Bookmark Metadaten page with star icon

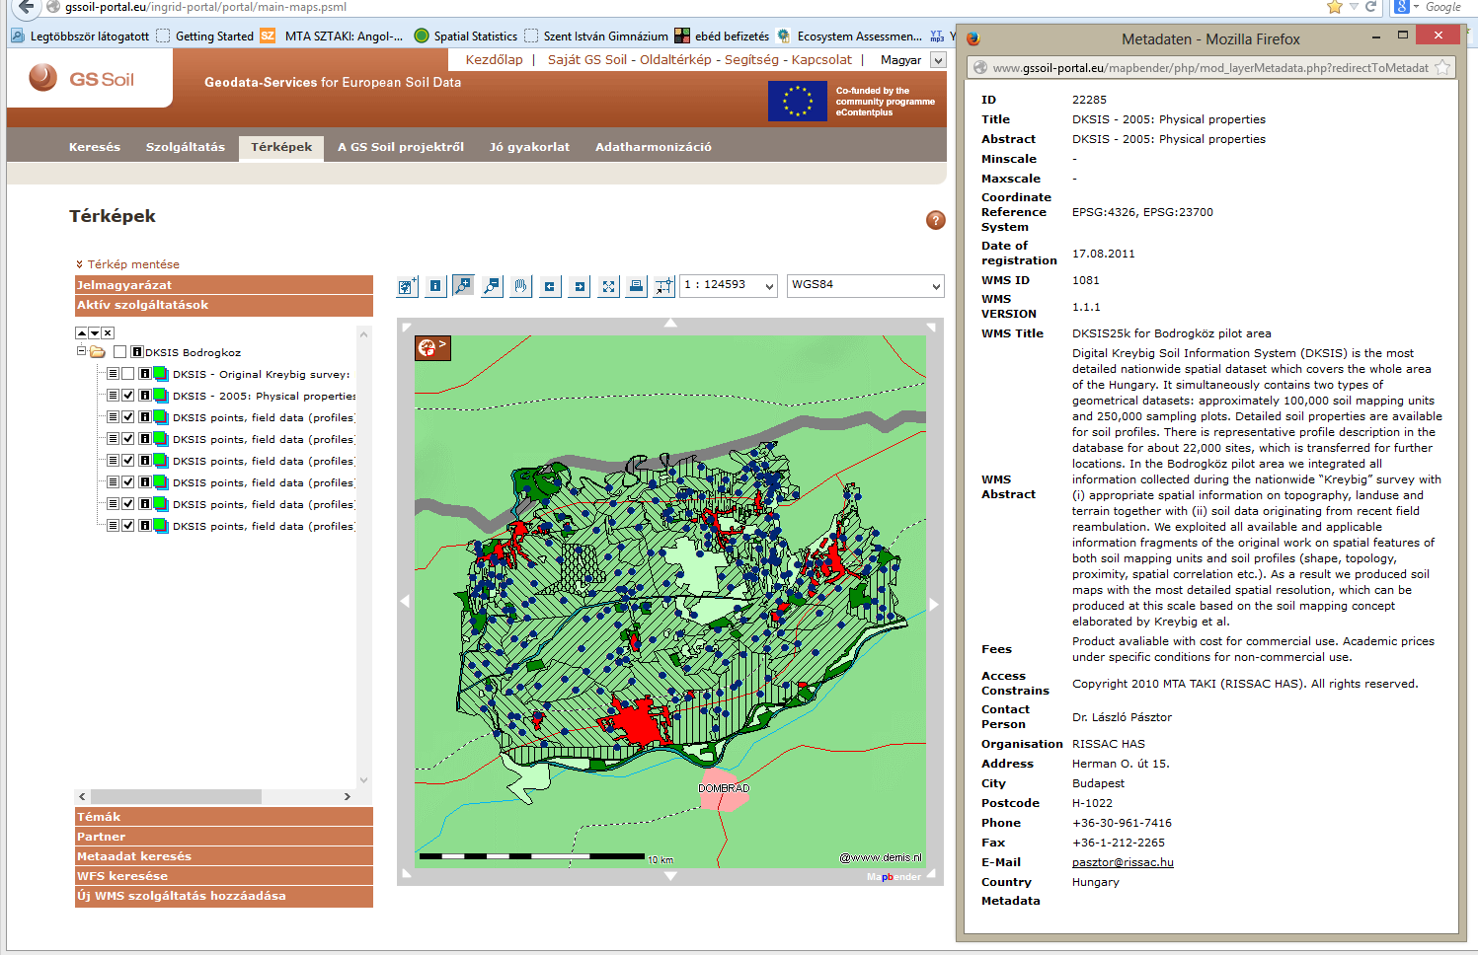[1442, 68]
